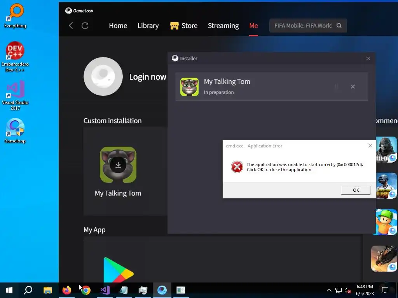The height and width of the screenshot is (298, 398).
Task: Show hidden system tray icons
Action: (x=329, y=290)
